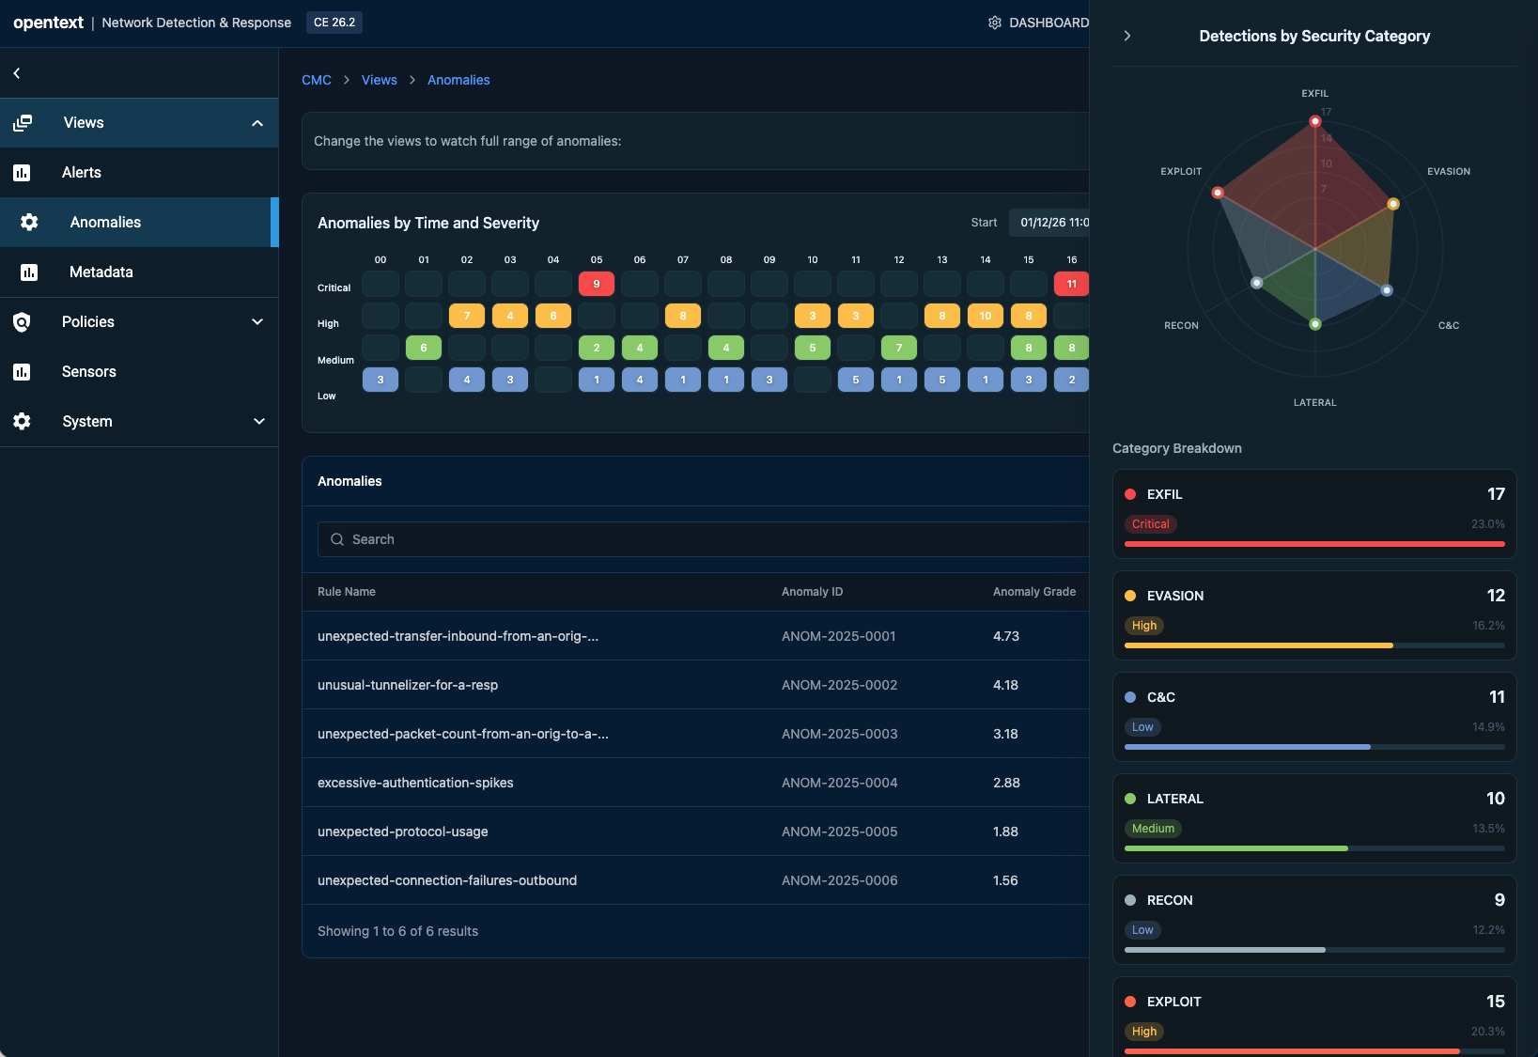
Task: Open the EXFIL category breakdown card
Action: click(1313, 514)
